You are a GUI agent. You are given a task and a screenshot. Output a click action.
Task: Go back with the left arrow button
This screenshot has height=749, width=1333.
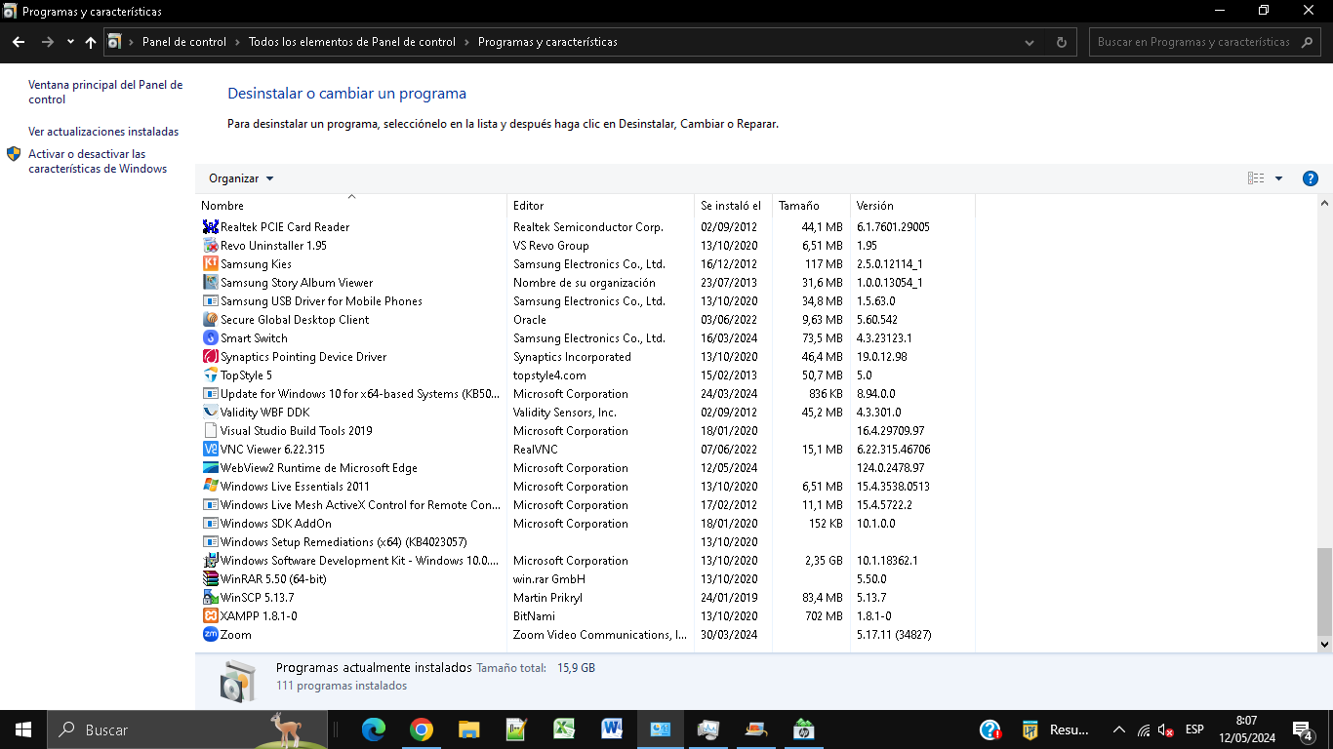click(x=19, y=42)
